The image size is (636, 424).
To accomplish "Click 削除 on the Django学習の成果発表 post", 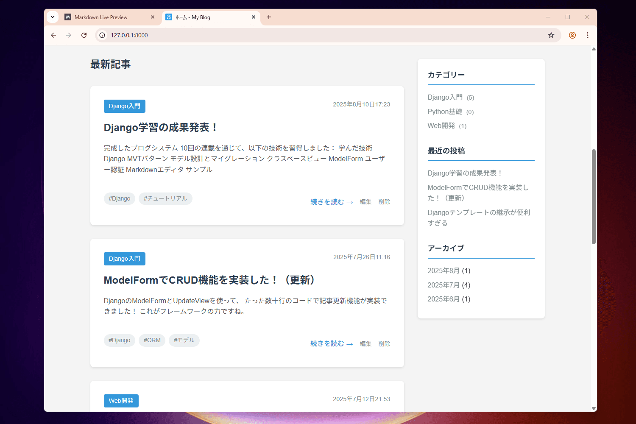I will pyautogui.click(x=384, y=202).
